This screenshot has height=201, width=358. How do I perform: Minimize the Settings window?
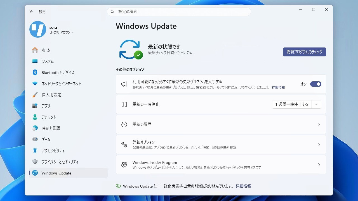[x=301, y=9]
